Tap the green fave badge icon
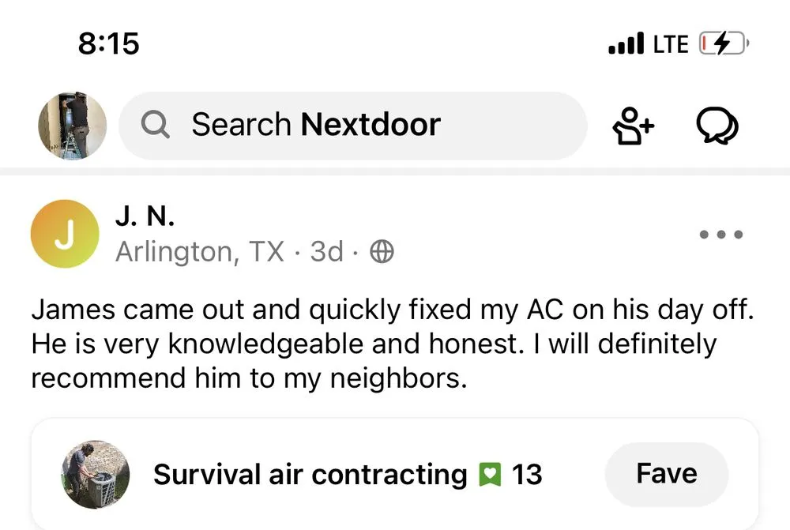 (x=490, y=475)
